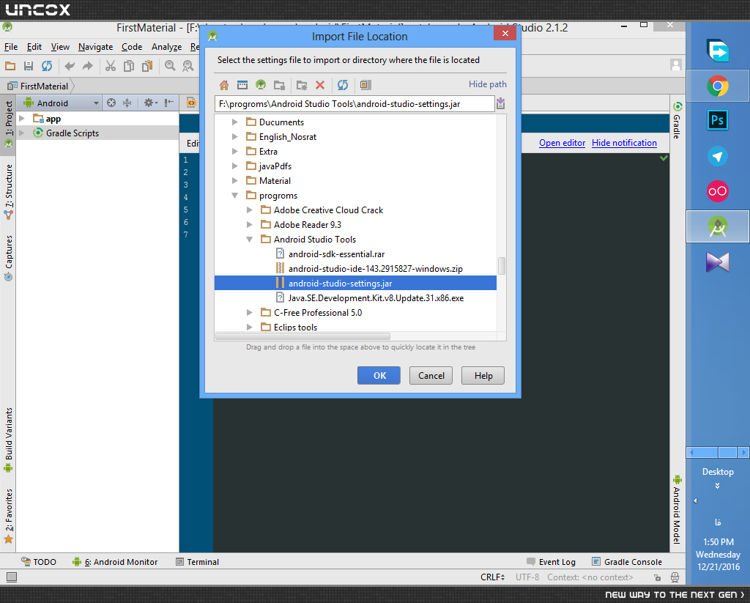Open Find using the magnifier icon
750x603 pixels.
pos(170,66)
